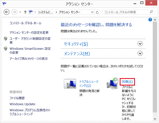Viewport: 159px width, 123px height.
Task: Open ファイル履歴 related link
Action: [x=17, y=98]
